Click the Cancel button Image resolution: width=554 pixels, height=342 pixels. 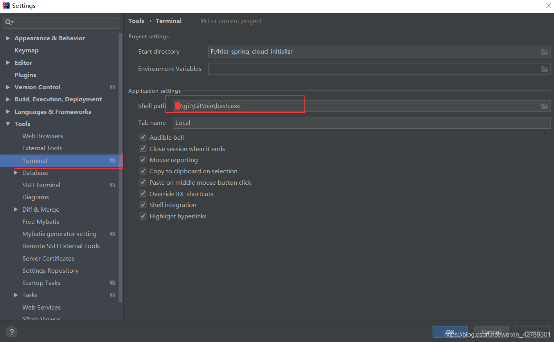[491, 332]
